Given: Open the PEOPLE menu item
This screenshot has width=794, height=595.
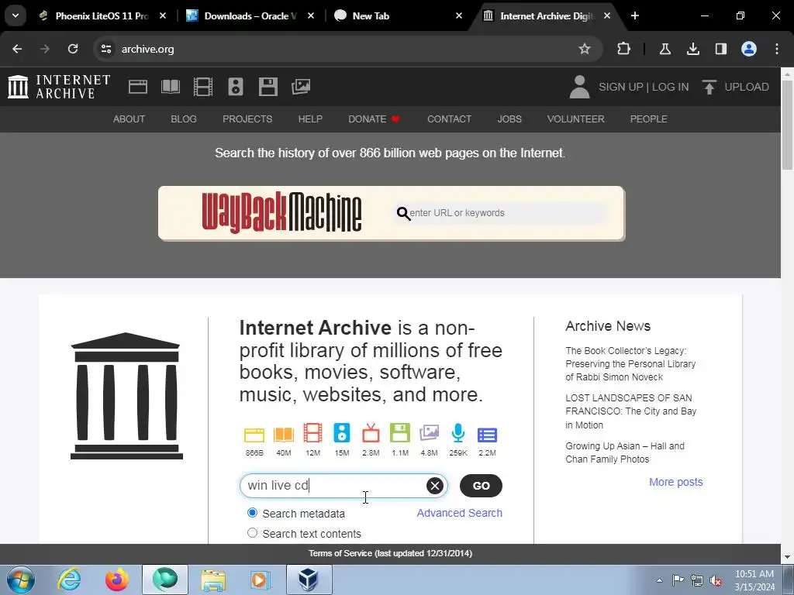Looking at the screenshot, I should pos(649,119).
